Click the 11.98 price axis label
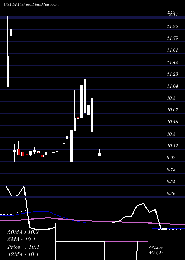 click(x=172, y=26)
